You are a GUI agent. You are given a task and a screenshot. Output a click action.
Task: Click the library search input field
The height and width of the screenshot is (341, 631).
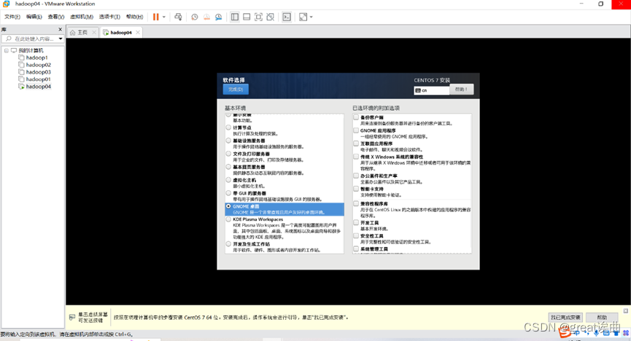click(x=32, y=39)
